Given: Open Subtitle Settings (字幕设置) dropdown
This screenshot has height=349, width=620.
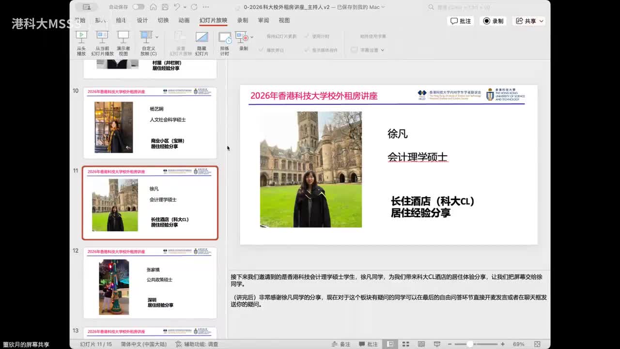Looking at the screenshot, I should [368, 50].
